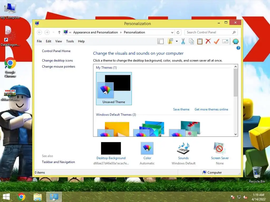Image resolution: width=270 pixels, height=202 pixels.
Task: Click the preview pane layout toolbar icon
Action: point(161,41)
